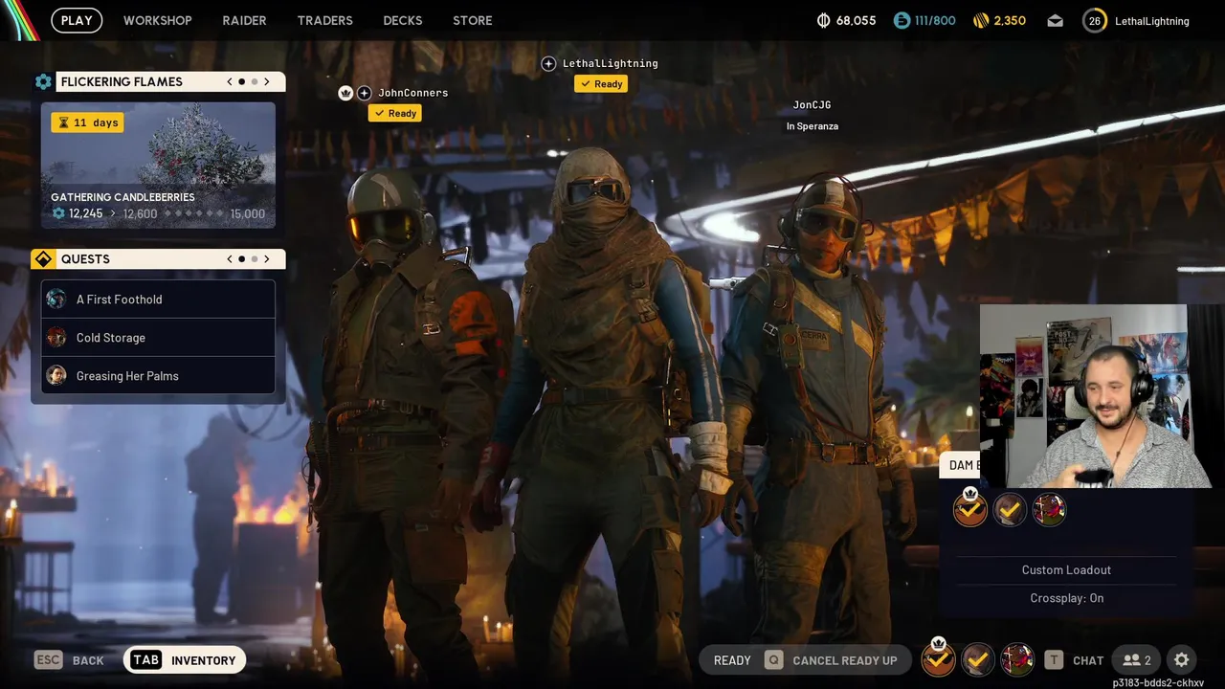This screenshot has height=689, width=1225.
Task: Open the settings gear in bottom bar
Action: (x=1182, y=660)
